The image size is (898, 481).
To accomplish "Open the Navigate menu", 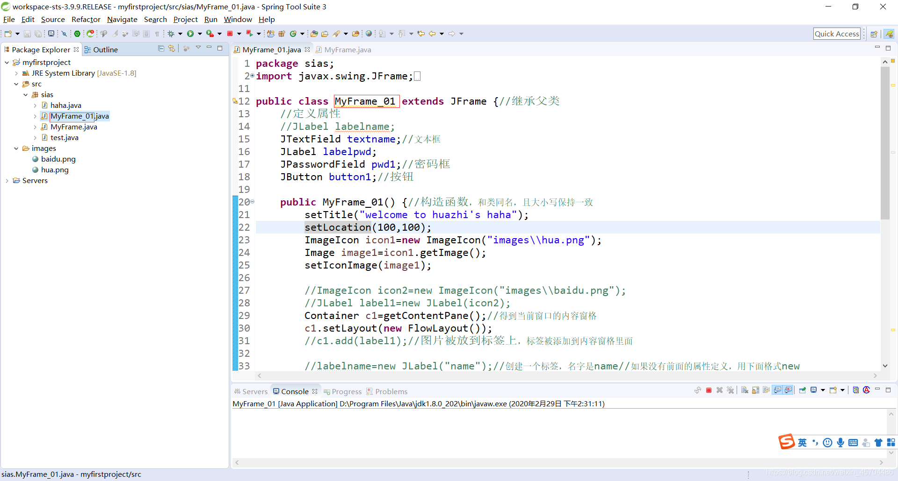I will [x=122, y=20].
